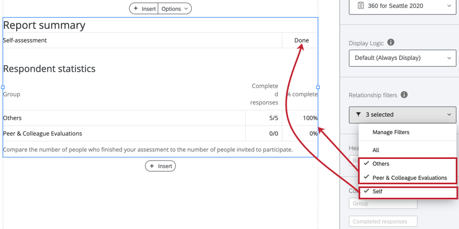This screenshot has width=459, height=229.
Task: Click the clipboard icon beside 360 for Seattle 2020
Action: tap(359, 6)
